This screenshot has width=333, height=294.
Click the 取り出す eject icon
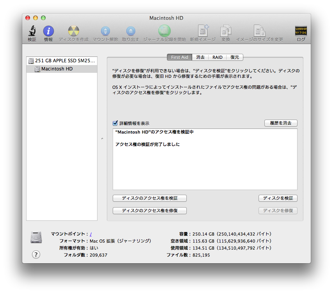click(131, 31)
